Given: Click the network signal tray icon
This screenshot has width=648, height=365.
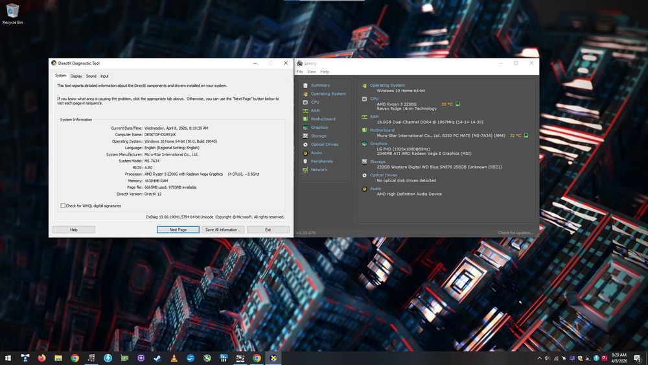Looking at the screenshot, I should [556, 359].
